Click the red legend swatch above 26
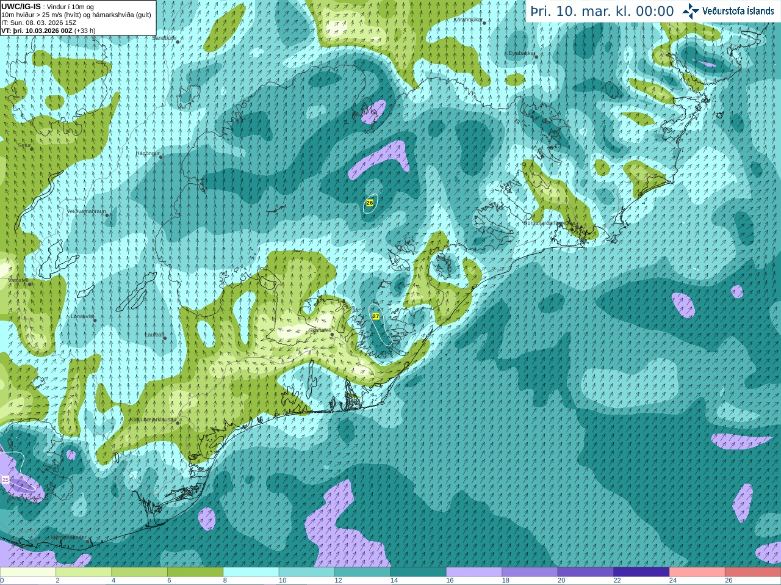This screenshot has height=585, width=781. (753, 572)
